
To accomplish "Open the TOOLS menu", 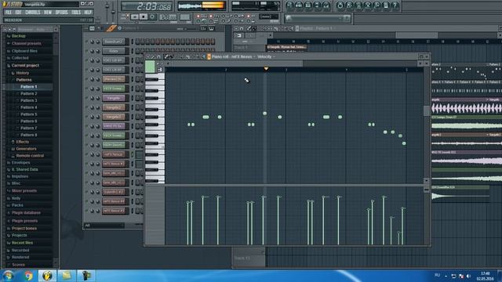I will tap(76, 13).
